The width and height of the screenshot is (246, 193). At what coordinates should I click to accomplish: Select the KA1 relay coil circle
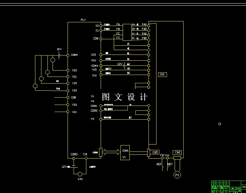[80, 174]
